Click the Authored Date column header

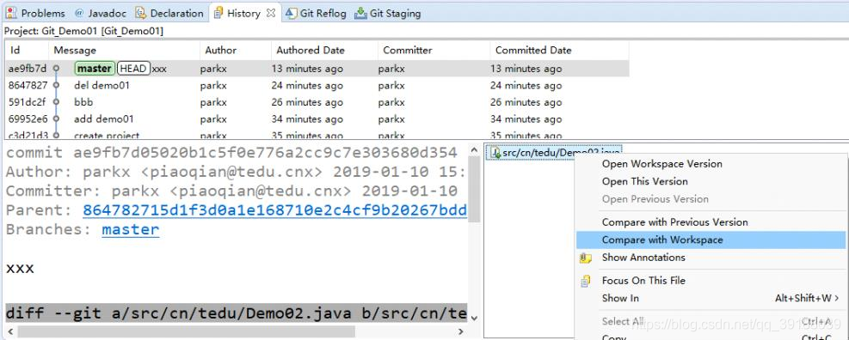(x=324, y=51)
